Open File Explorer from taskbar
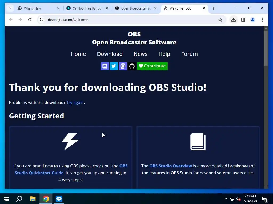The height and width of the screenshot is (204, 273). (33, 199)
